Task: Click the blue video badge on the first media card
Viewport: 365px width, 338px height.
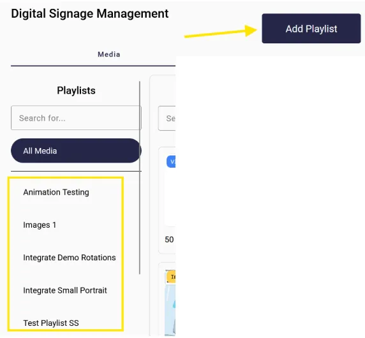Action: point(171,162)
